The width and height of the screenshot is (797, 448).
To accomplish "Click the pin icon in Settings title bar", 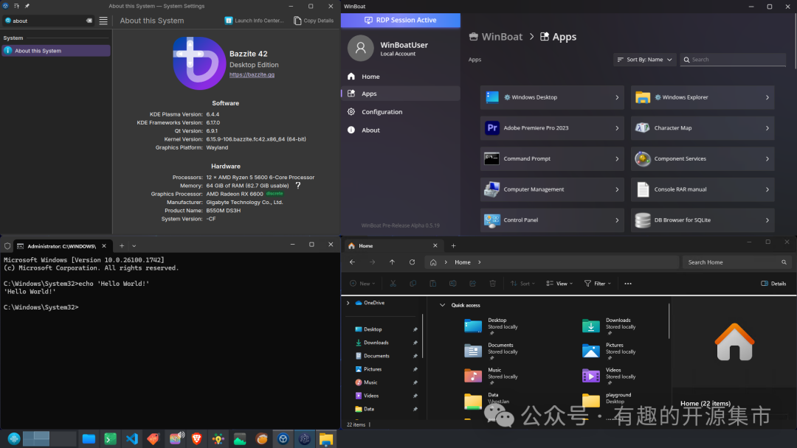I will point(27,6).
